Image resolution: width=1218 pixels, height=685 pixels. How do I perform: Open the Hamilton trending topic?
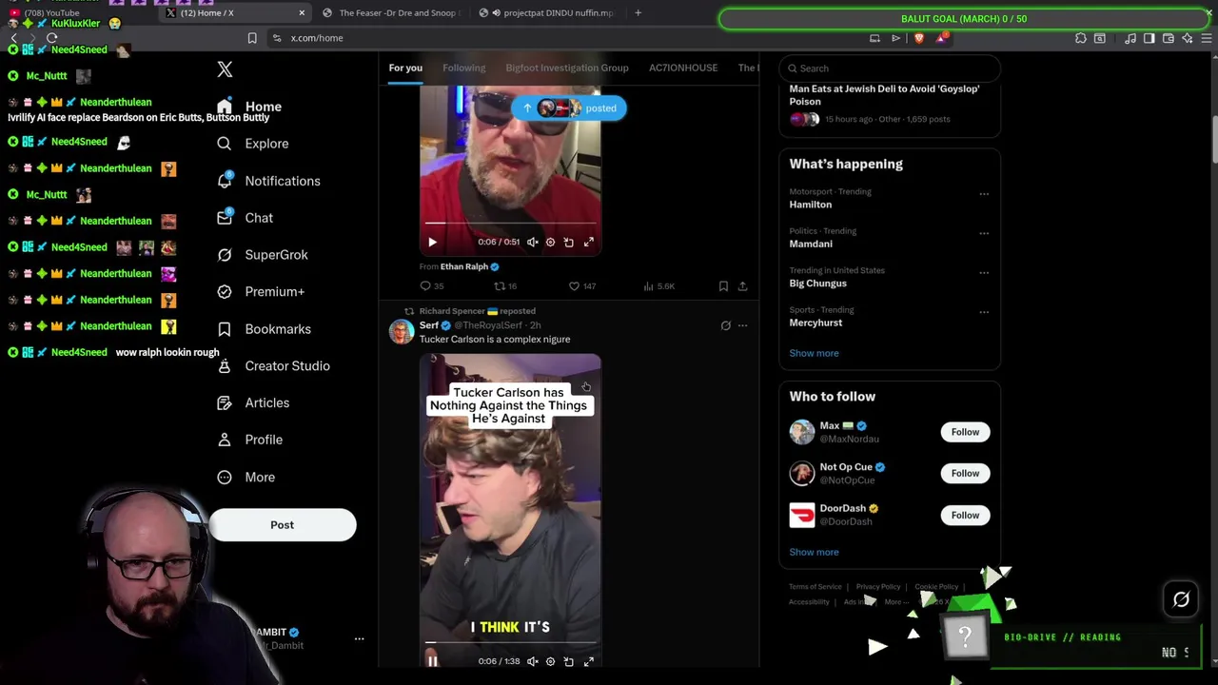(810, 205)
